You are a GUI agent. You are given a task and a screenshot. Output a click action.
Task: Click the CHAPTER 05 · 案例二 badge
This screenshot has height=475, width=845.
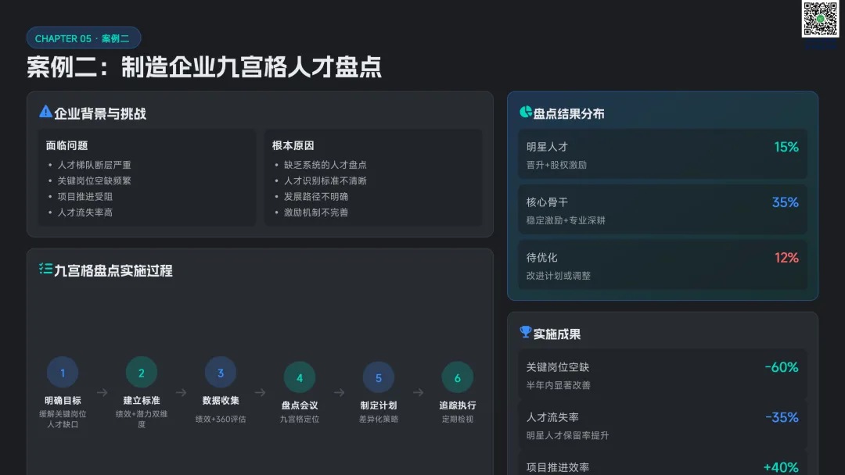click(x=84, y=38)
